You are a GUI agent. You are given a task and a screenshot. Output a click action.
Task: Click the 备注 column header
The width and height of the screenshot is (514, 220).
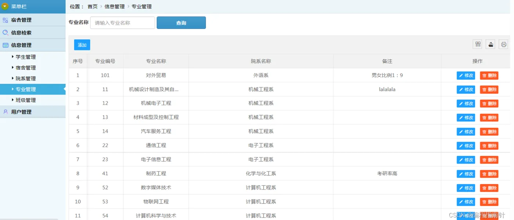[x=387, y=61]
